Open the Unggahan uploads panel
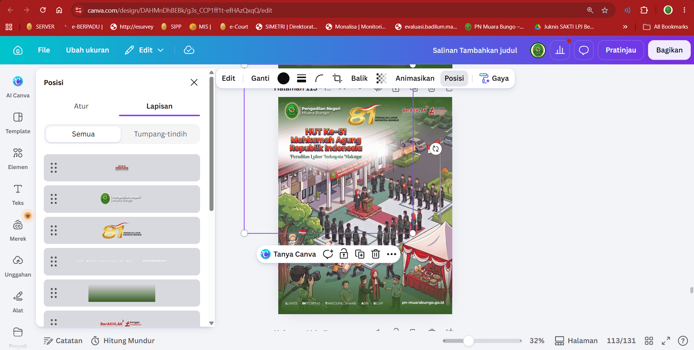This screenshot has height=350, width=694. [18, 266]
